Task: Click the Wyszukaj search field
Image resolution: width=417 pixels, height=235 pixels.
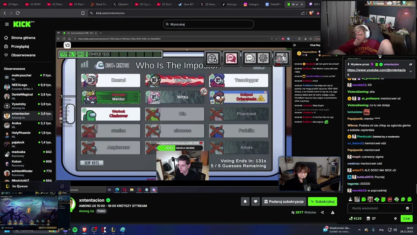Action: pos(208,24)
